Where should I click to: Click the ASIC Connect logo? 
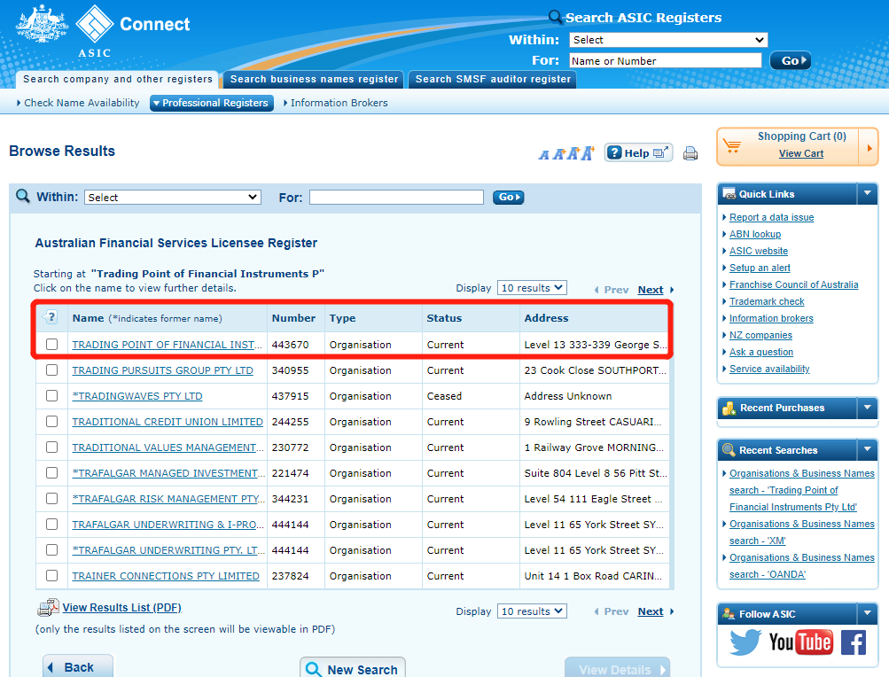click(x=103, y=31)
